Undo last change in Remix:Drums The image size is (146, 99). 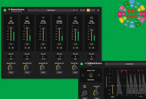(x=81, y=10)
